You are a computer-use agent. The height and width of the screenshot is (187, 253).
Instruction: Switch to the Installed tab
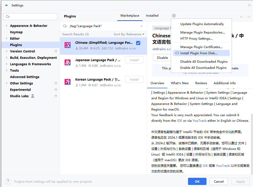[x=152, y=15]
